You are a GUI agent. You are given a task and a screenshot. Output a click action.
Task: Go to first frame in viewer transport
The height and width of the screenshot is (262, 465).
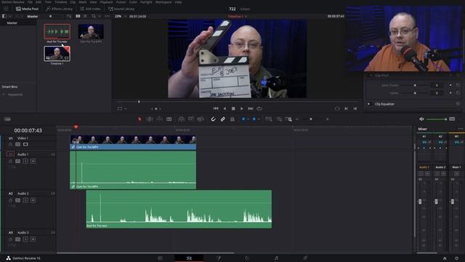(216, 108)
